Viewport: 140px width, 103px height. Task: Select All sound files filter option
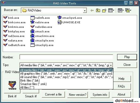(66, 77)
